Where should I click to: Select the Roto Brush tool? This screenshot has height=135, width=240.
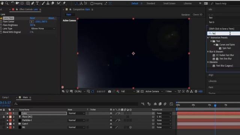58,3
